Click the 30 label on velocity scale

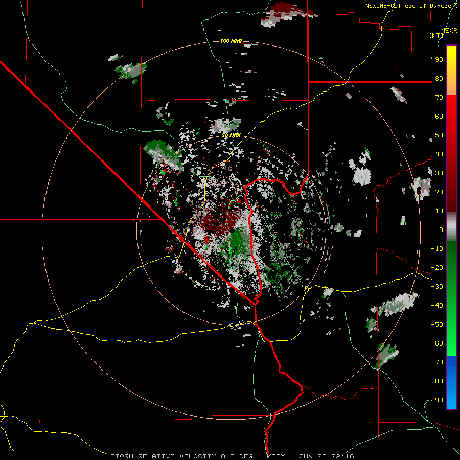[439, 173]
